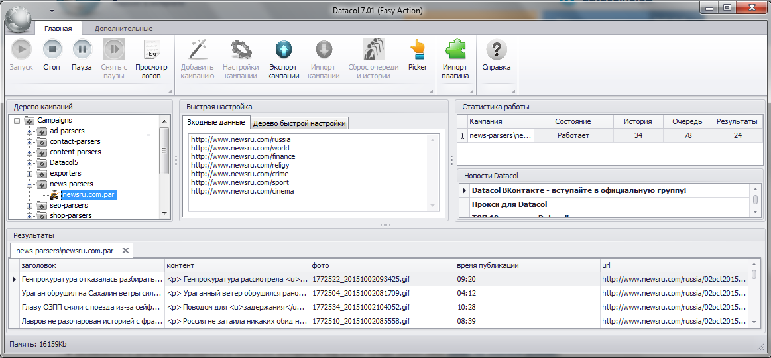
Task: Sort by время публикации column header
Action: 528,266
